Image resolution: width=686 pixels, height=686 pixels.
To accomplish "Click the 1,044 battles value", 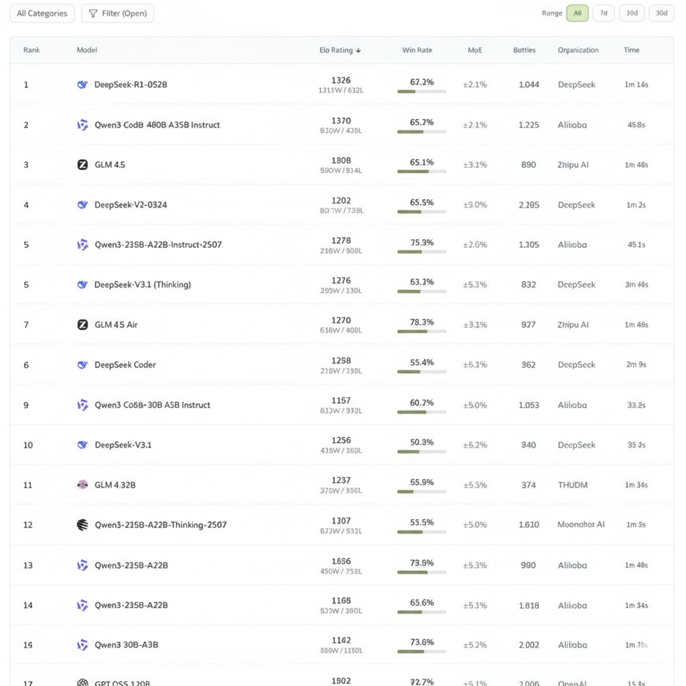I will pyautogui.click(x=529, y=84).
